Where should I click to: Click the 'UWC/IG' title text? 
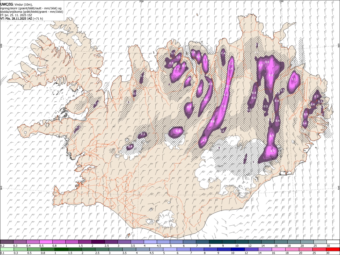6,4
